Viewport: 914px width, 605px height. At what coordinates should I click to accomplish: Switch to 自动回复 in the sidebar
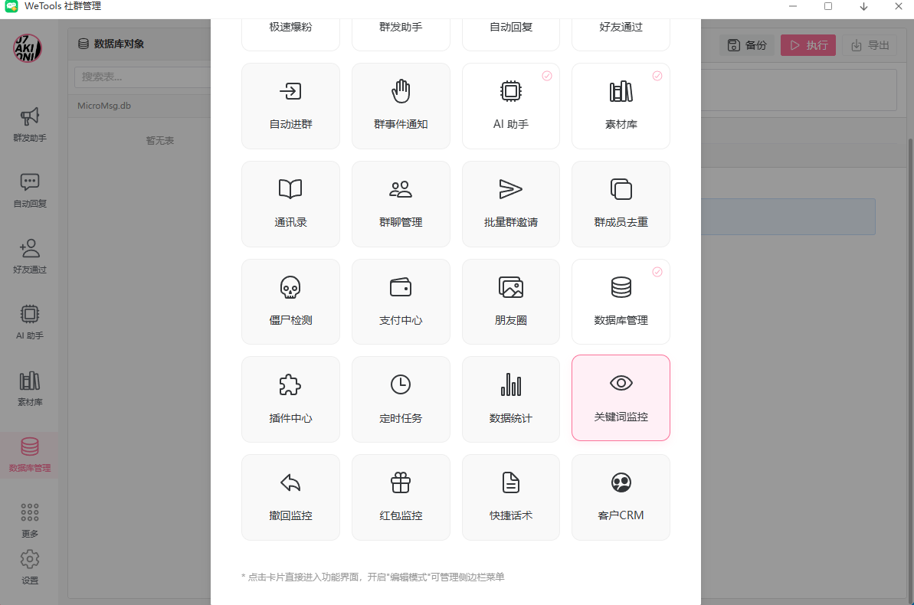pos(30,191)
